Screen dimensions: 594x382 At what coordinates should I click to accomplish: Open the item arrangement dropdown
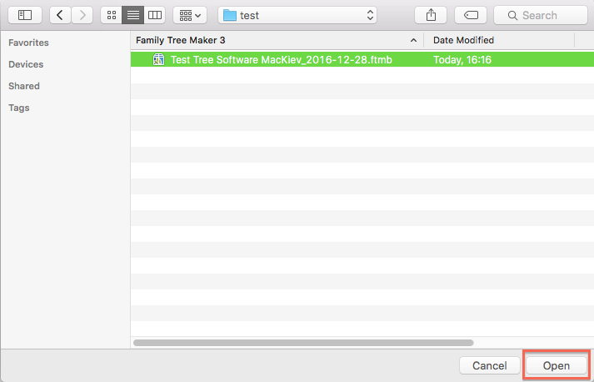tap(190, 15)
